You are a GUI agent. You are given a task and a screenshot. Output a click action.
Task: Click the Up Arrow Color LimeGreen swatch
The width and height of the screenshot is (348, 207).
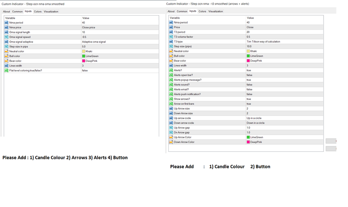point(248,137)
